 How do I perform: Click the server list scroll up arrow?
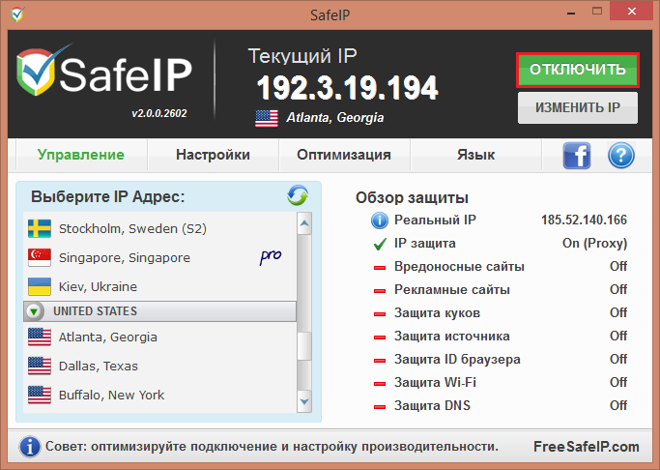coord(304,223)
